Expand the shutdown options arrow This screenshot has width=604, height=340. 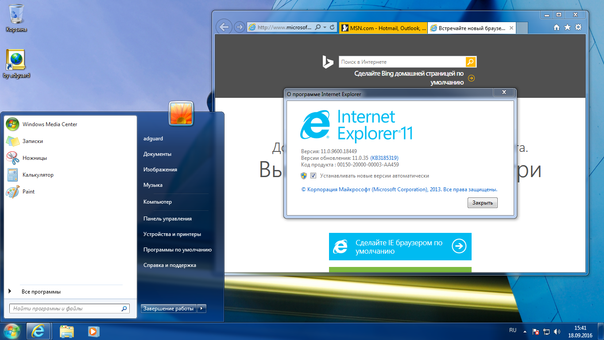click(201, 309)
